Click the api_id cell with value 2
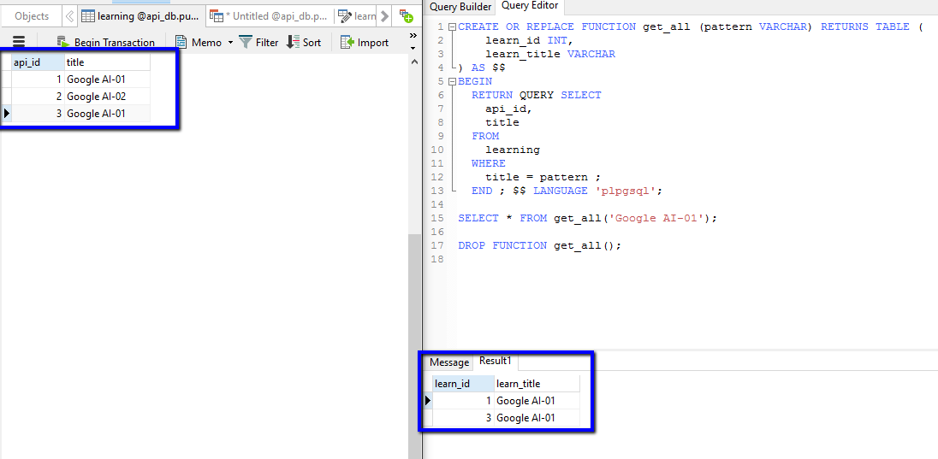This screenshot has height=459, width=938. pos(38,97)
